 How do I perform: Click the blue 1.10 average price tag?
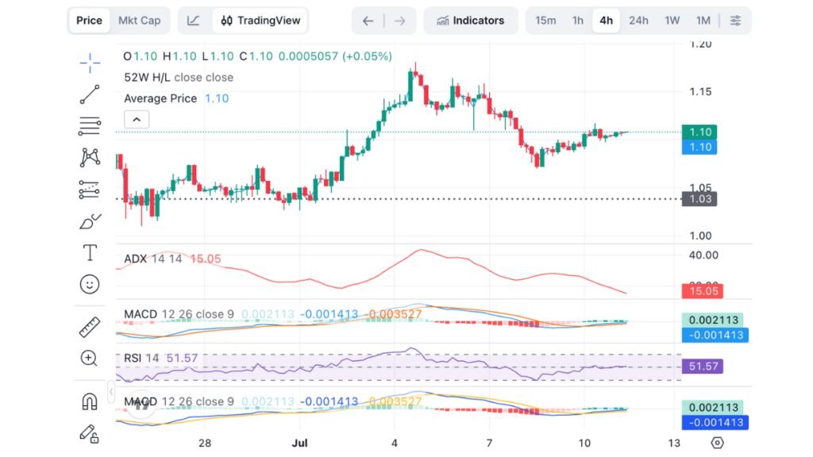[699, 147]
